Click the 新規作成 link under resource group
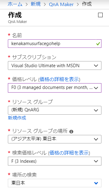 [17, 118]
